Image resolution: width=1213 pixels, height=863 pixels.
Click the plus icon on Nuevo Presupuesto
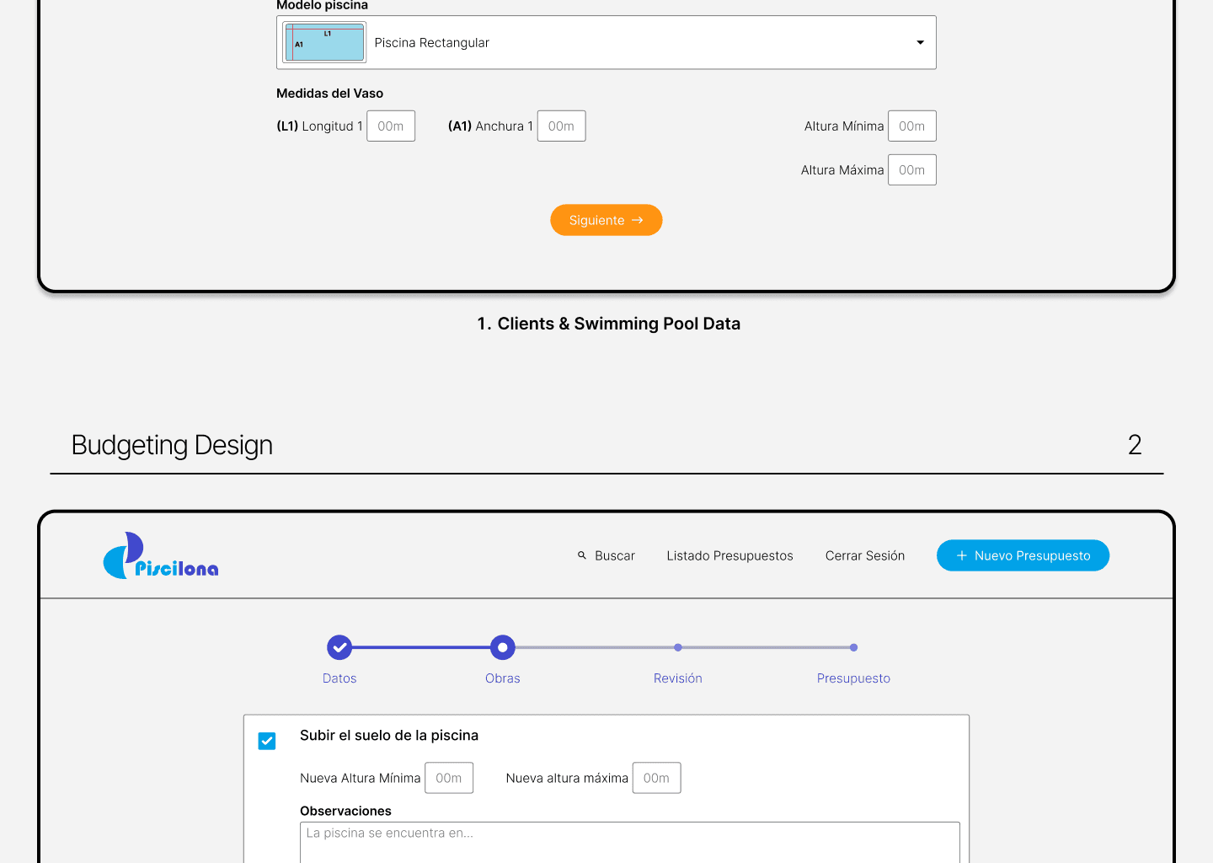click(x=962, y=555)
